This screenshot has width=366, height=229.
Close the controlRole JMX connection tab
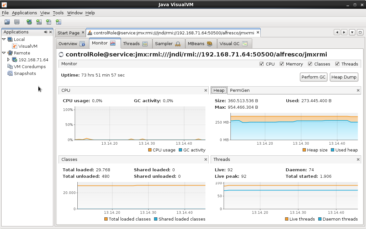point(258,32)
